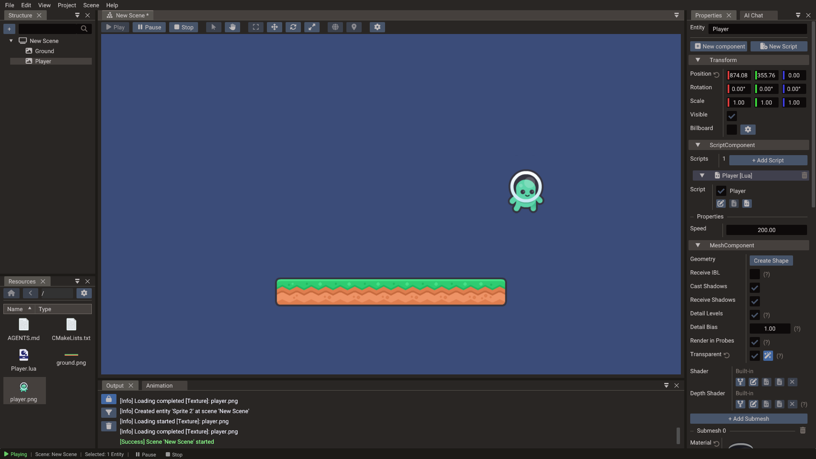Collapse the New Scene tree node

point(11,41)
